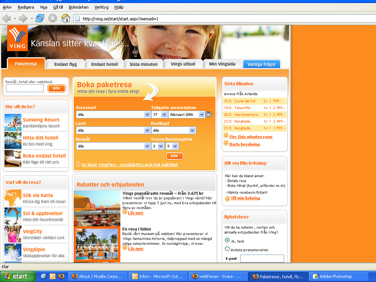Image resolution: width=376 pixels, height=282 pixels.
Task: Open the Arkiv menu
Action: (x=7, y=7)
